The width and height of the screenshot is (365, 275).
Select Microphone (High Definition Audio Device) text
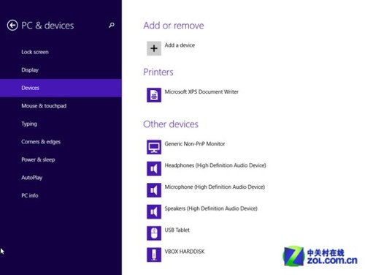215,187
